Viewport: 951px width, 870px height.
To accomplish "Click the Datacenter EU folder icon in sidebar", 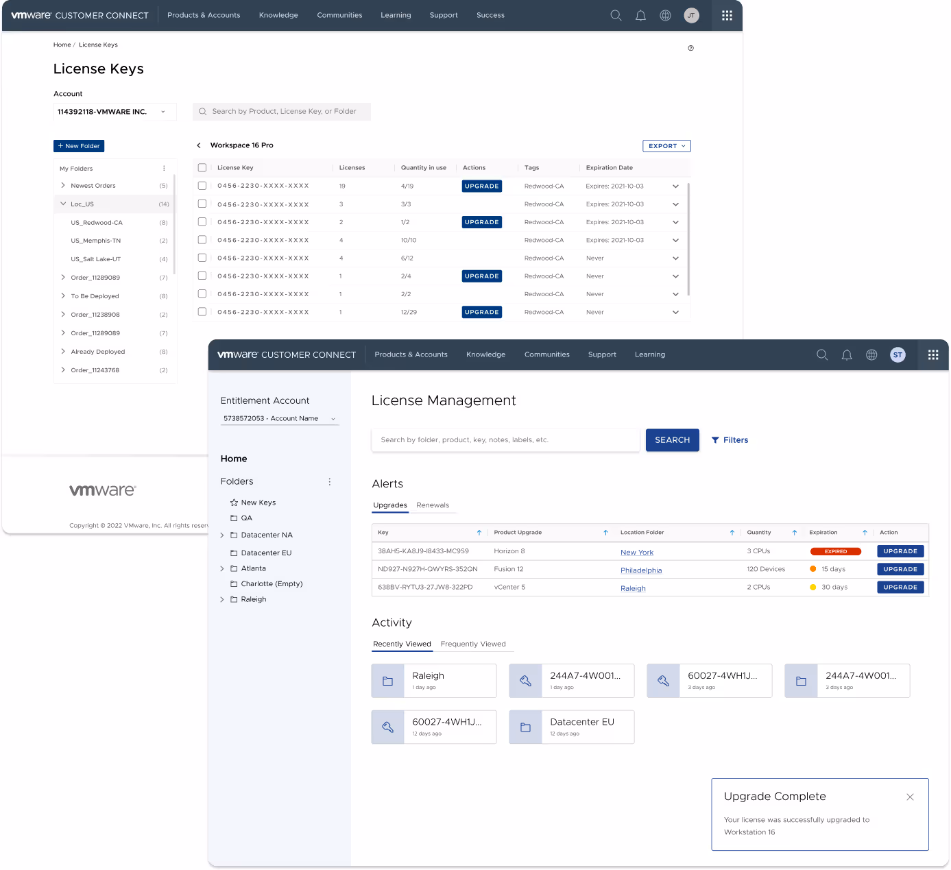I will 234,553.
